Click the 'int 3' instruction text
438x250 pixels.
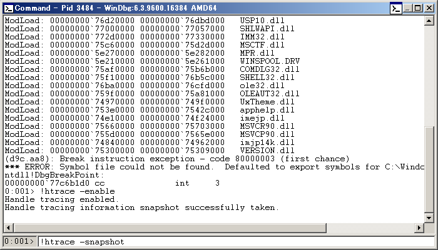[x=197, y=183]
